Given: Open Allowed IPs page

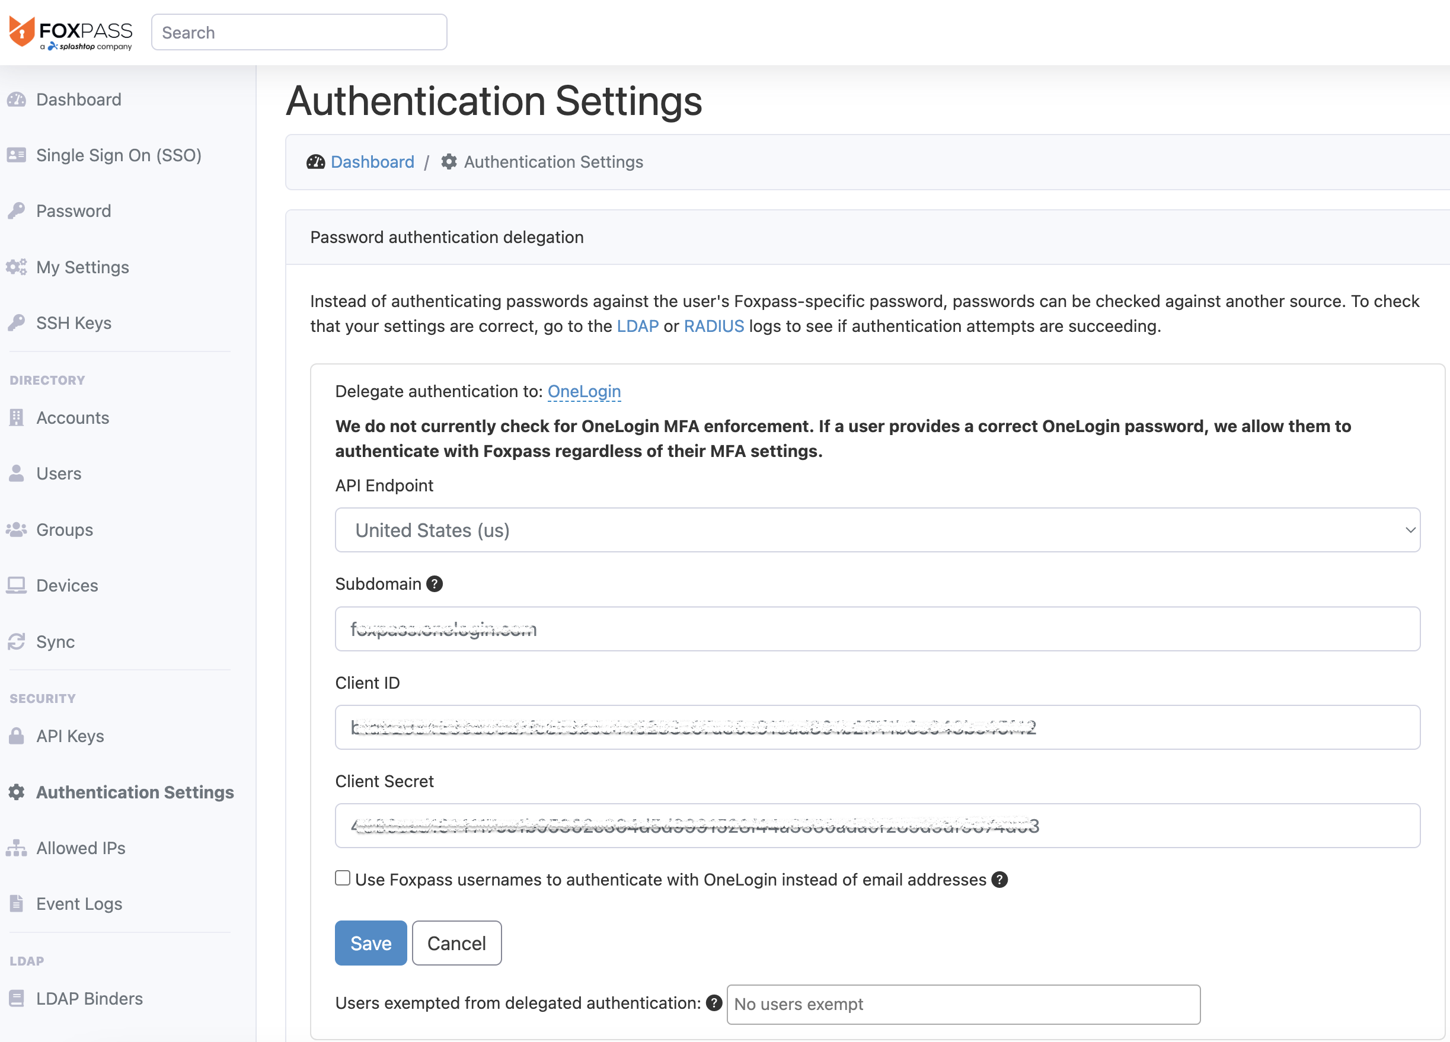Looking at the screenshot, I should click(x=81, y=848).
